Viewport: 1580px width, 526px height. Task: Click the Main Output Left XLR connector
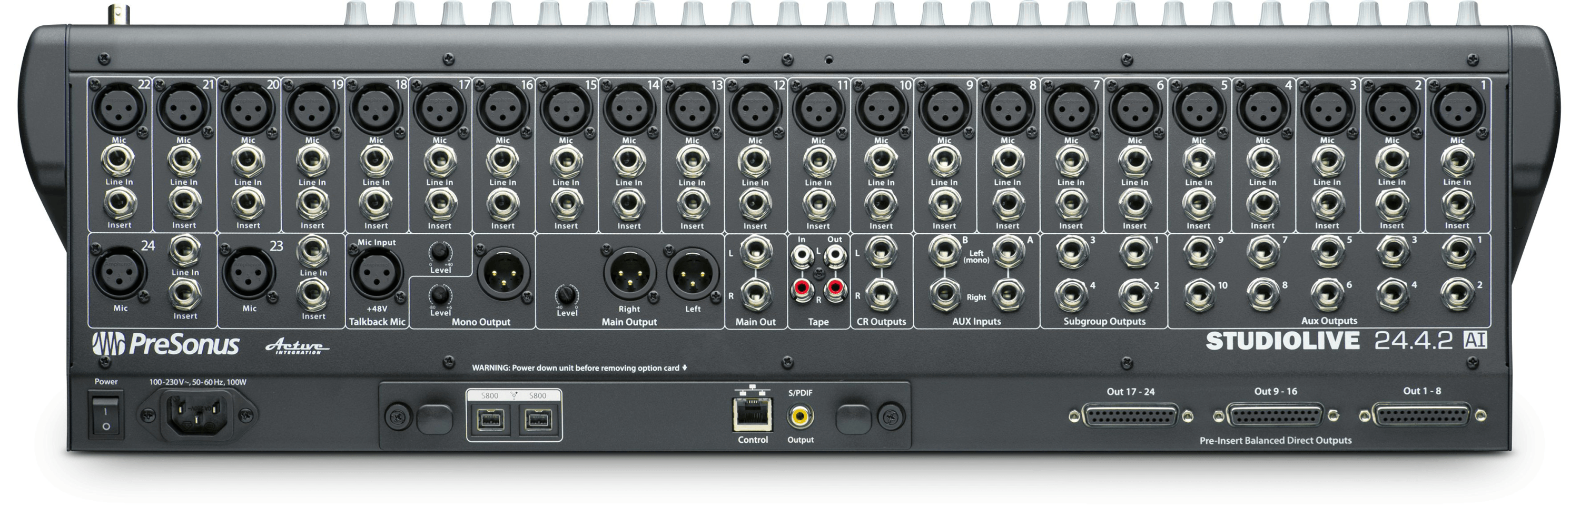pos(693,273)
